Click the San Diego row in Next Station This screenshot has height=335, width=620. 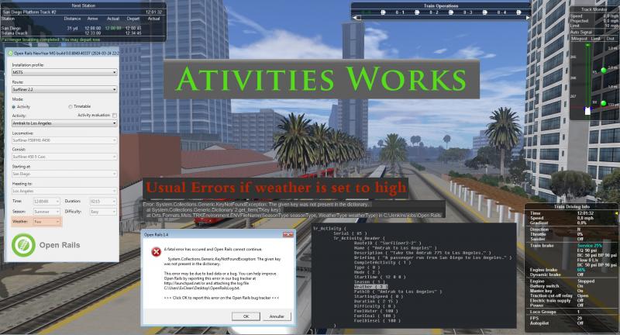coord(77,29)
